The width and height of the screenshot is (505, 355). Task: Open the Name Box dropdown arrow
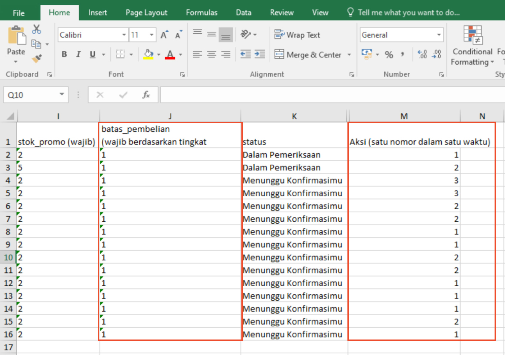click(x=62, y=95)
